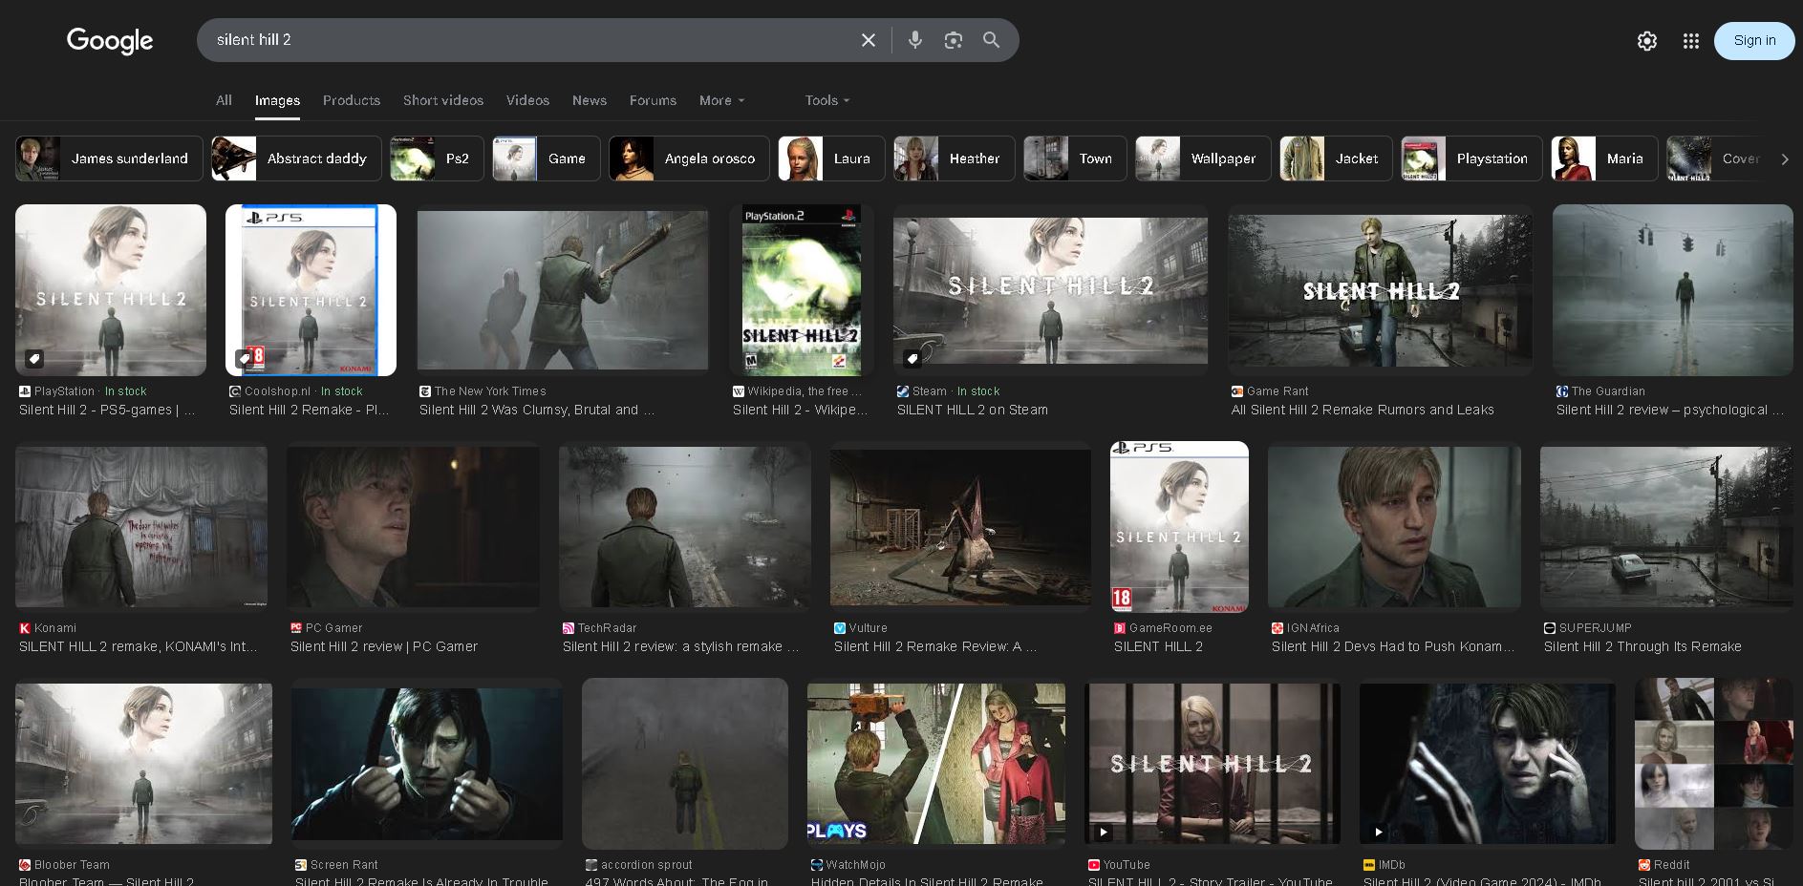The height and width of the screenshot is (886, 1803).
Task: Switch to the Products tab
Action: click(352, 100)
